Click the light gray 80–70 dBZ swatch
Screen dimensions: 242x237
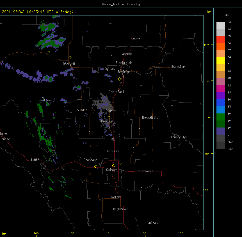221,26
